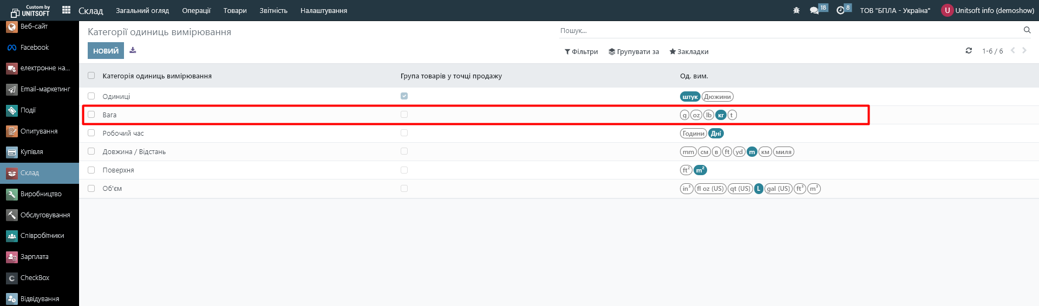Toggle the select-all checkbox in table header
Viewport: 1039px width, 306px height.
91,76
